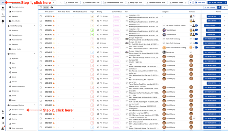
Task: Open Services & Rates in the sidebar
Action: pos(17,114)
